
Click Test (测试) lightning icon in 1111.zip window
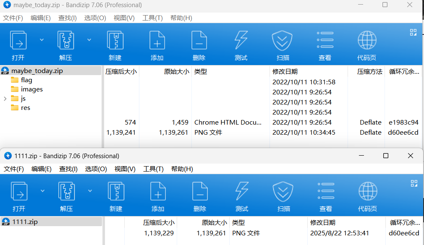[242, 192]
